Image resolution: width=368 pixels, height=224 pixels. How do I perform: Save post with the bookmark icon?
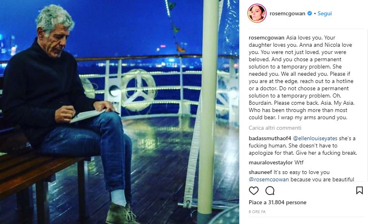(x=360, y=191)
